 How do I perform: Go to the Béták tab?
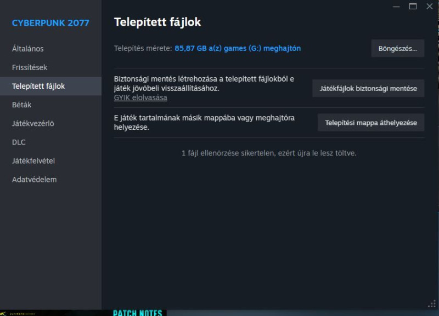tap(22, 105)
